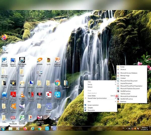Click Refresh in the context menu

pyautogui.click(x=100, y=87)
